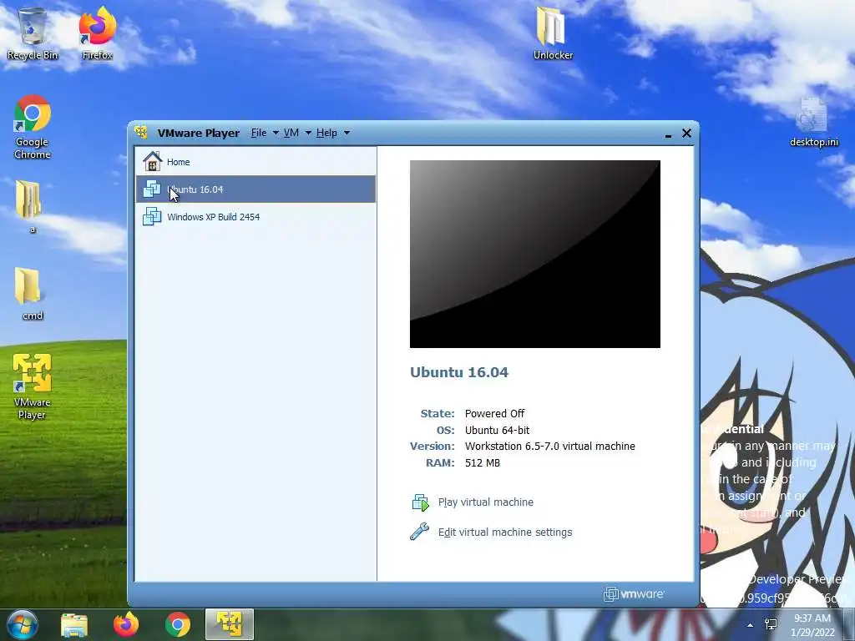Open the Windows Start orb
Viewport: 855px width, 641px height.
[23, 624]
